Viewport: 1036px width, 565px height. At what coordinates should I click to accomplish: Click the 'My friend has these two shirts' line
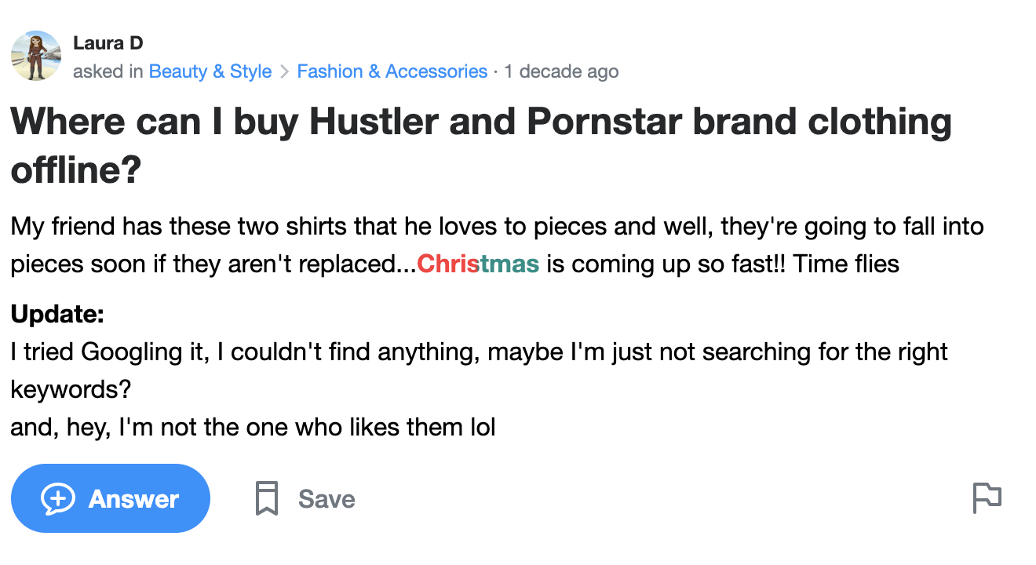(x=496, y=227)
